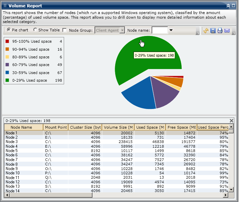This screenshot has height=202, width=239.
Task: Open the Client Agent node group dropdown
Action: [x=122, y=30]
